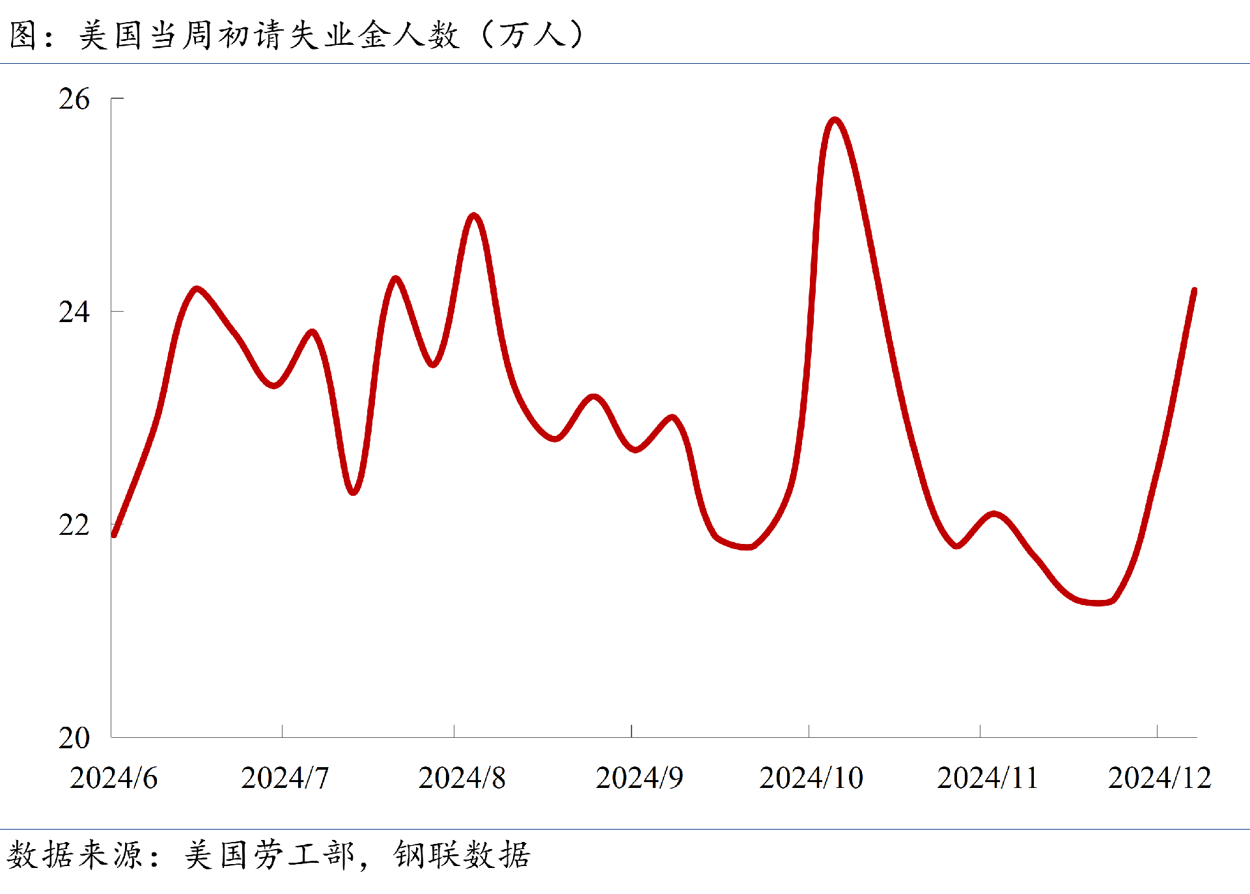Screen dimensions: 1250x894
Task: Click the x-axis label 2024/12
Action: tap(1160, 778)
